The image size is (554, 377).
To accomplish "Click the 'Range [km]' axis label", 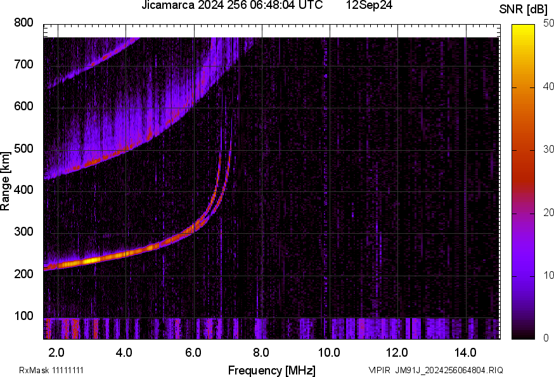I will click(x=5, y=181).
